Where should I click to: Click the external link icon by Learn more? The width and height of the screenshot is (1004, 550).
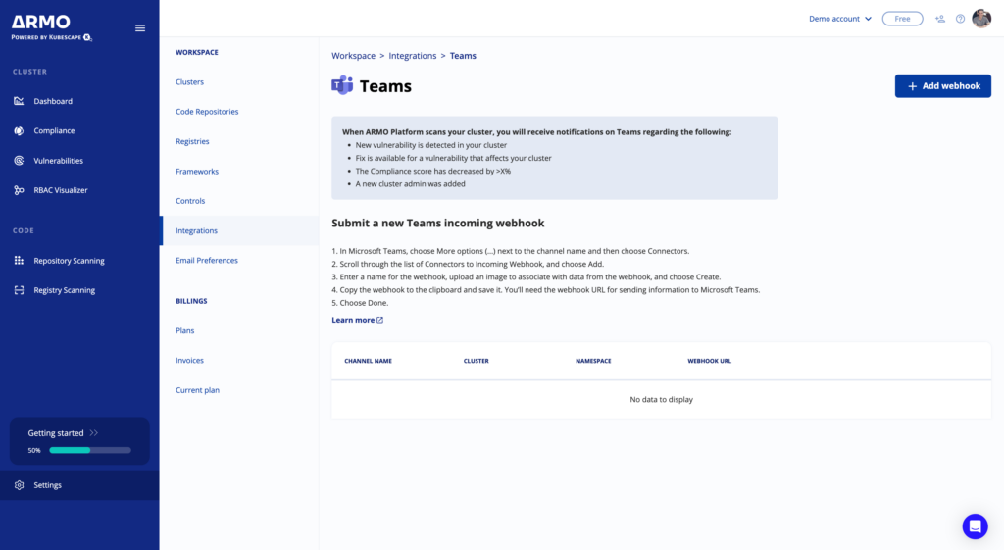pos(379,321)
